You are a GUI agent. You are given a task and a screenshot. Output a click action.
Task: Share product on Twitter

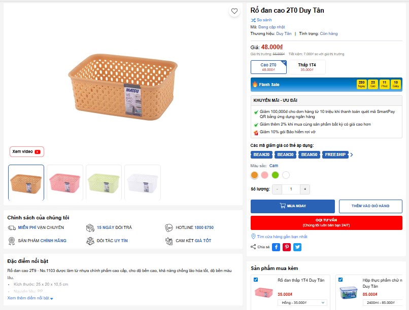click(297, 247)
